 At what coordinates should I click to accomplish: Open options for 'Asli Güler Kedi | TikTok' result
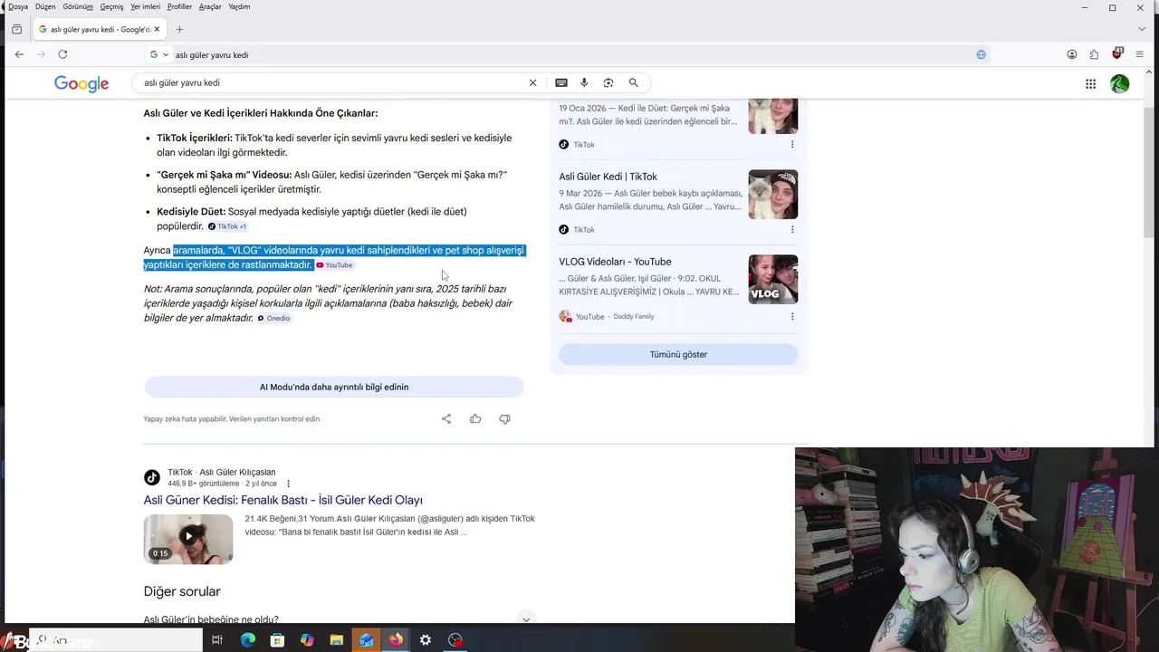792,229
